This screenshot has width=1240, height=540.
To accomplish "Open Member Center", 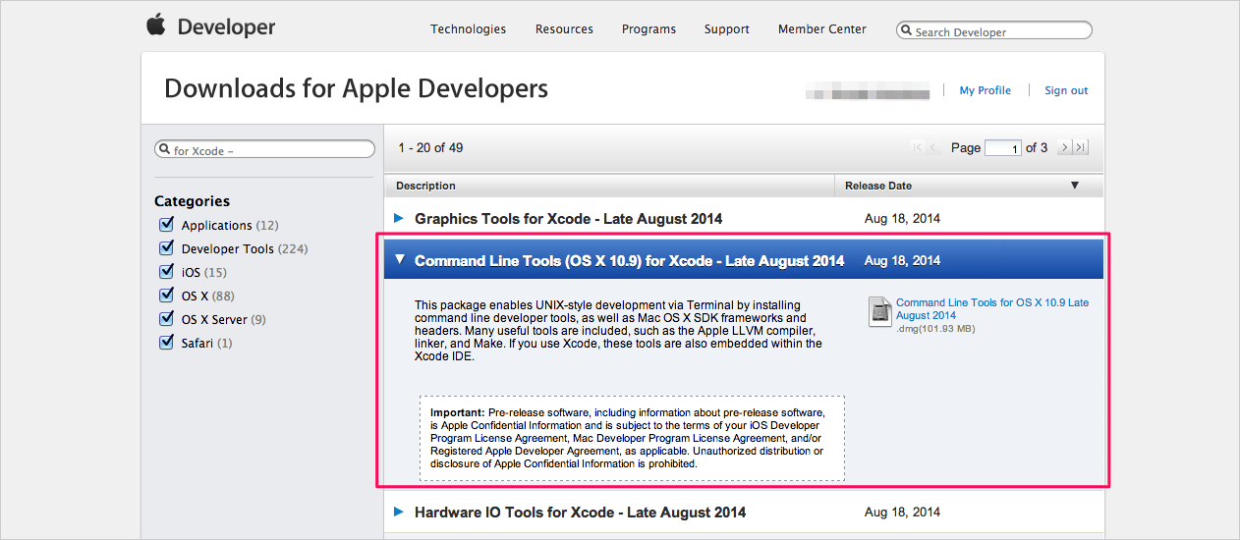I will tap(822, 28).
